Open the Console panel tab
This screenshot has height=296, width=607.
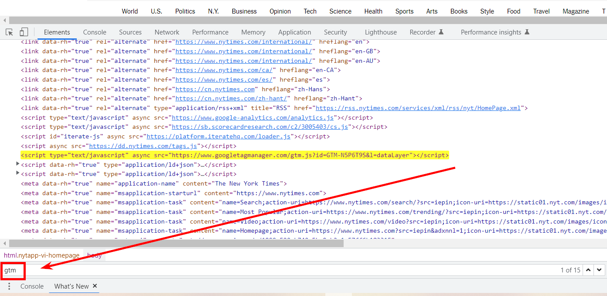pyautogui.click(x=95, y=32)
